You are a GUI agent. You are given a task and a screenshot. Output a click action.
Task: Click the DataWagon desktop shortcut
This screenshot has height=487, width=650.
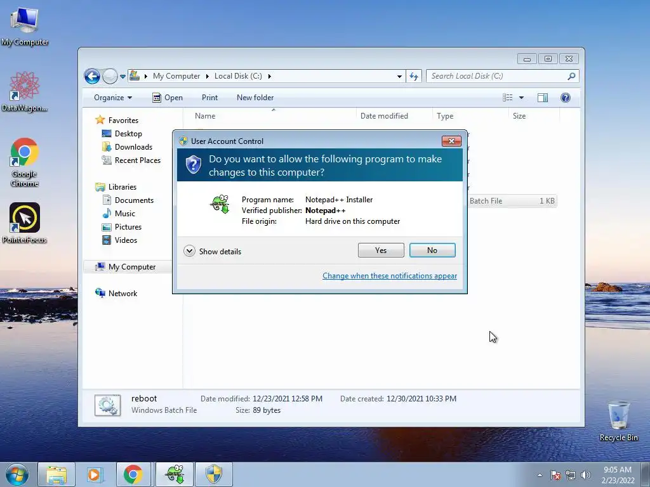pyautogui.click(x=25, y=91)
